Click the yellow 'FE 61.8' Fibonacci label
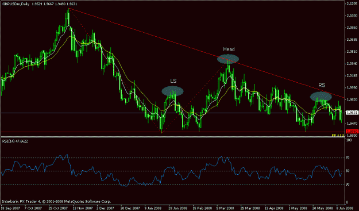This screenshot has width=359, height=211. (338, 136)
